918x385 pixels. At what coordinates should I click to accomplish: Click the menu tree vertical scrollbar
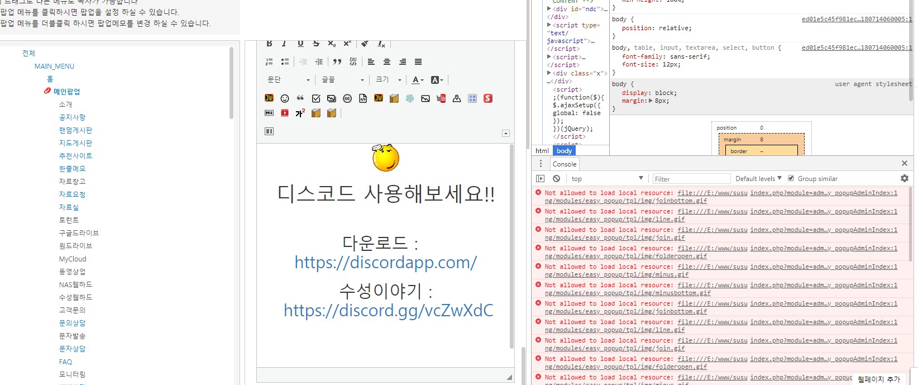click(x=231, y=83)
